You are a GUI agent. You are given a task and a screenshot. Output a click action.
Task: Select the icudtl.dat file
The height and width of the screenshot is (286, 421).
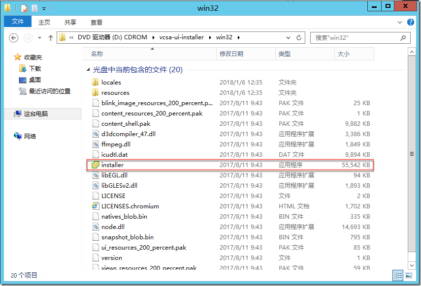click(115, 155)
